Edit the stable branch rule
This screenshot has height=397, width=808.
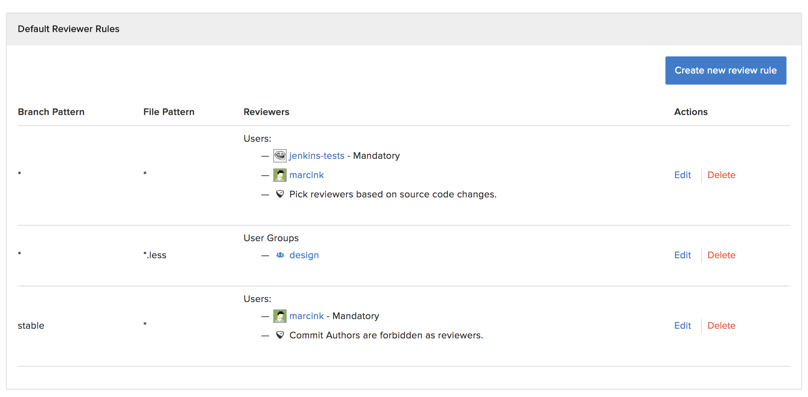coord(682,326)
